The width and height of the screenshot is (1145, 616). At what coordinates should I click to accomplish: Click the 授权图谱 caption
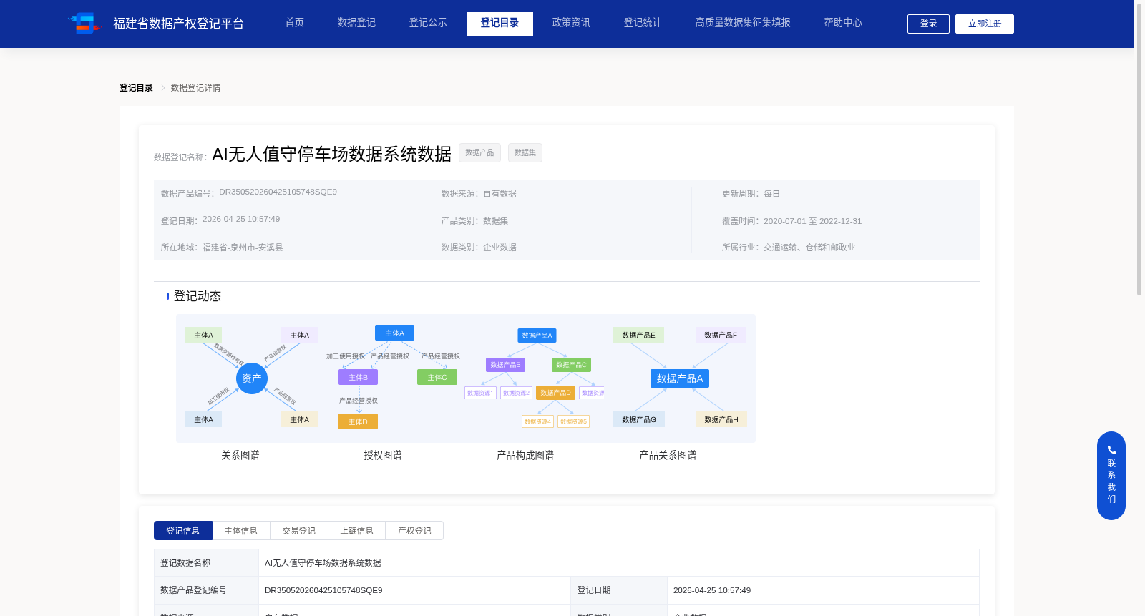coord(383,455)
